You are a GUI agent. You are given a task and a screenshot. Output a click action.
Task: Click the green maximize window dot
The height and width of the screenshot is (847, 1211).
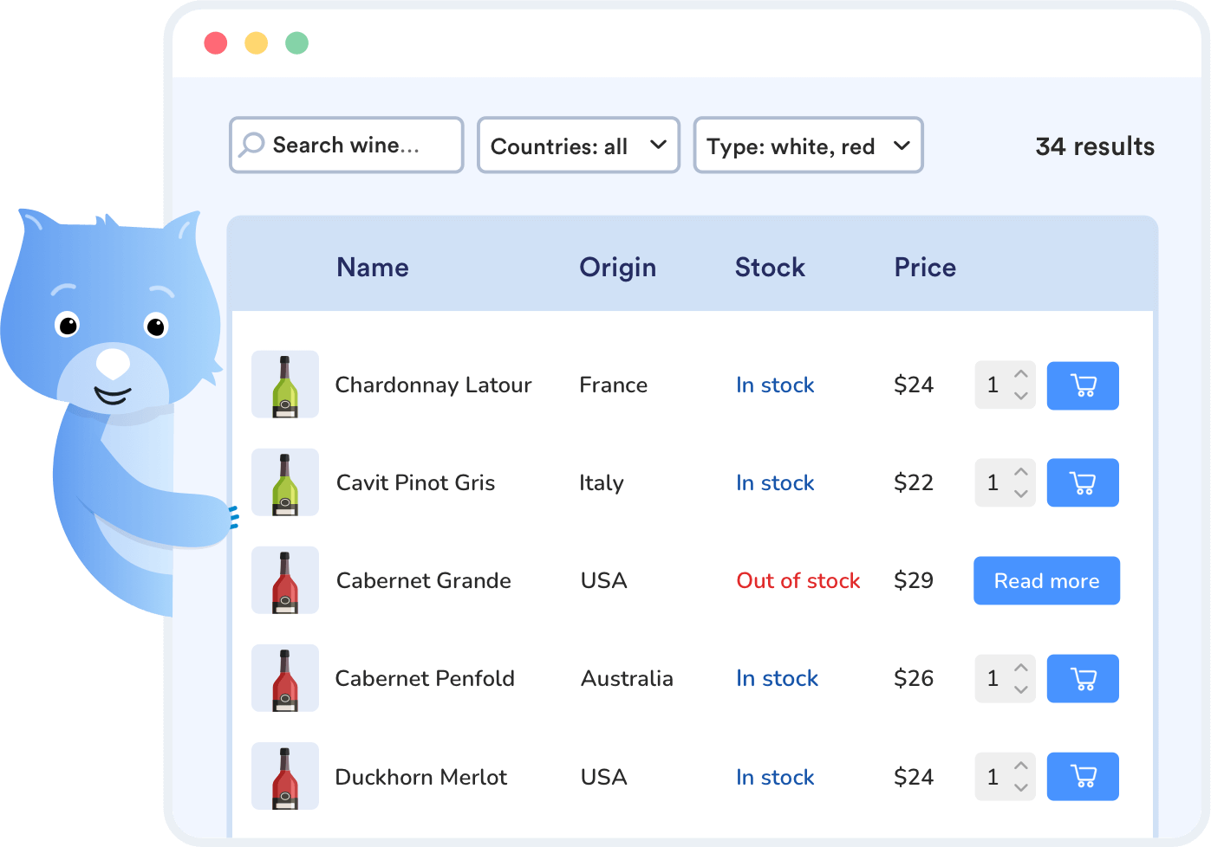tap(297, 42)
